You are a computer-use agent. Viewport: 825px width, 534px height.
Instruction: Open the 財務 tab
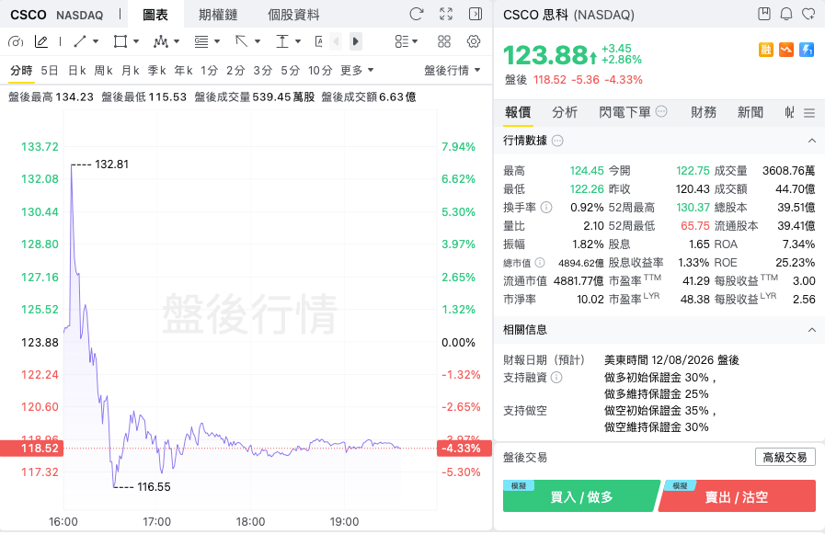tap(704, 112)
